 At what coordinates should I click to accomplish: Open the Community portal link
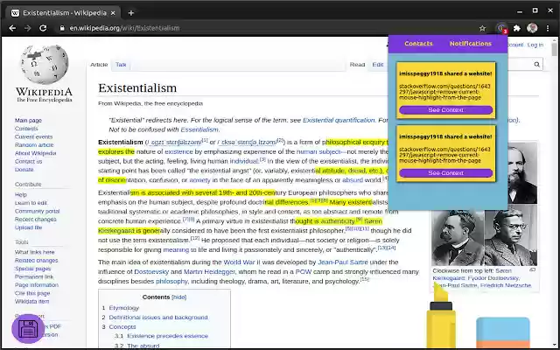pos(37,211)
